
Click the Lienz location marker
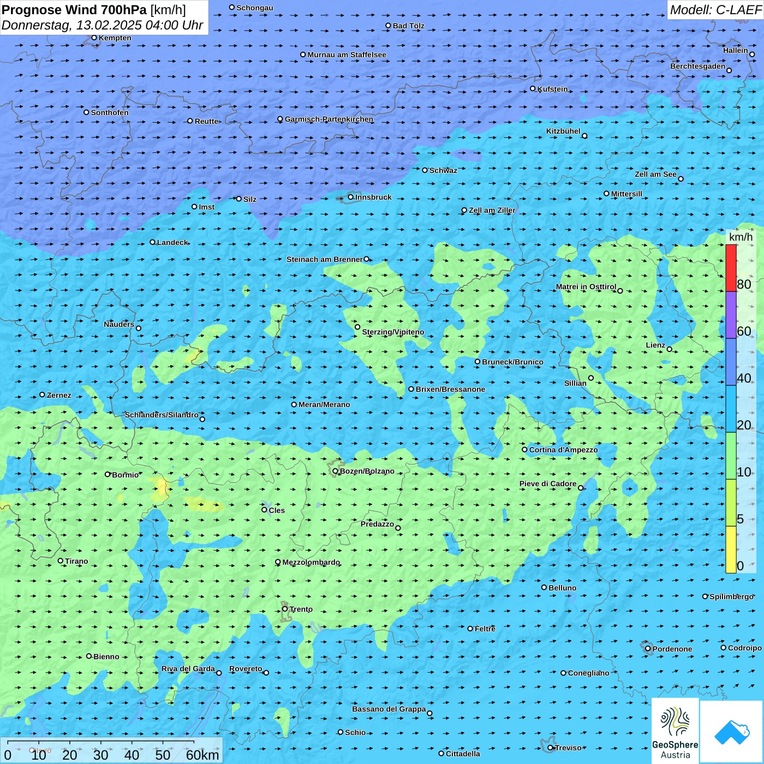pyautogui.click(x=670, y=349)
